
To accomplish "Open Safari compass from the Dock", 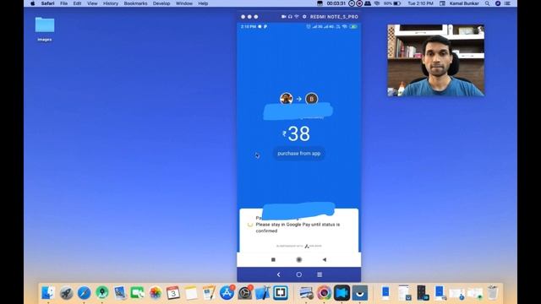I will [x=84, y=293].
